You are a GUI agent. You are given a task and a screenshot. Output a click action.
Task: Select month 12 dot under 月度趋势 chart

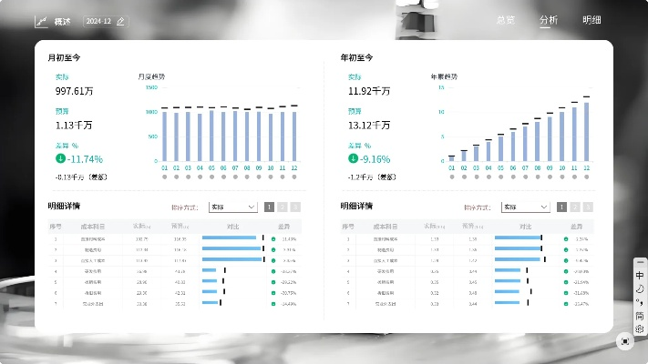coord(294,177)
